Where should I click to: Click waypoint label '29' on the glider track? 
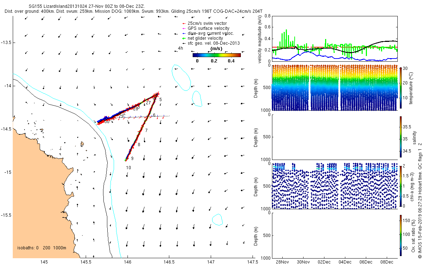click(x=121, y=116)
